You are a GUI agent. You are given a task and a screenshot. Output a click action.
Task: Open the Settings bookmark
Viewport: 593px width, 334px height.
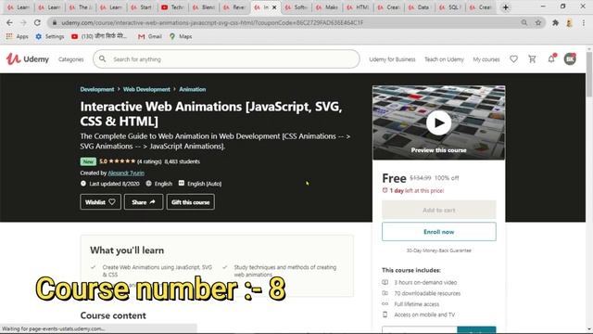49,36
